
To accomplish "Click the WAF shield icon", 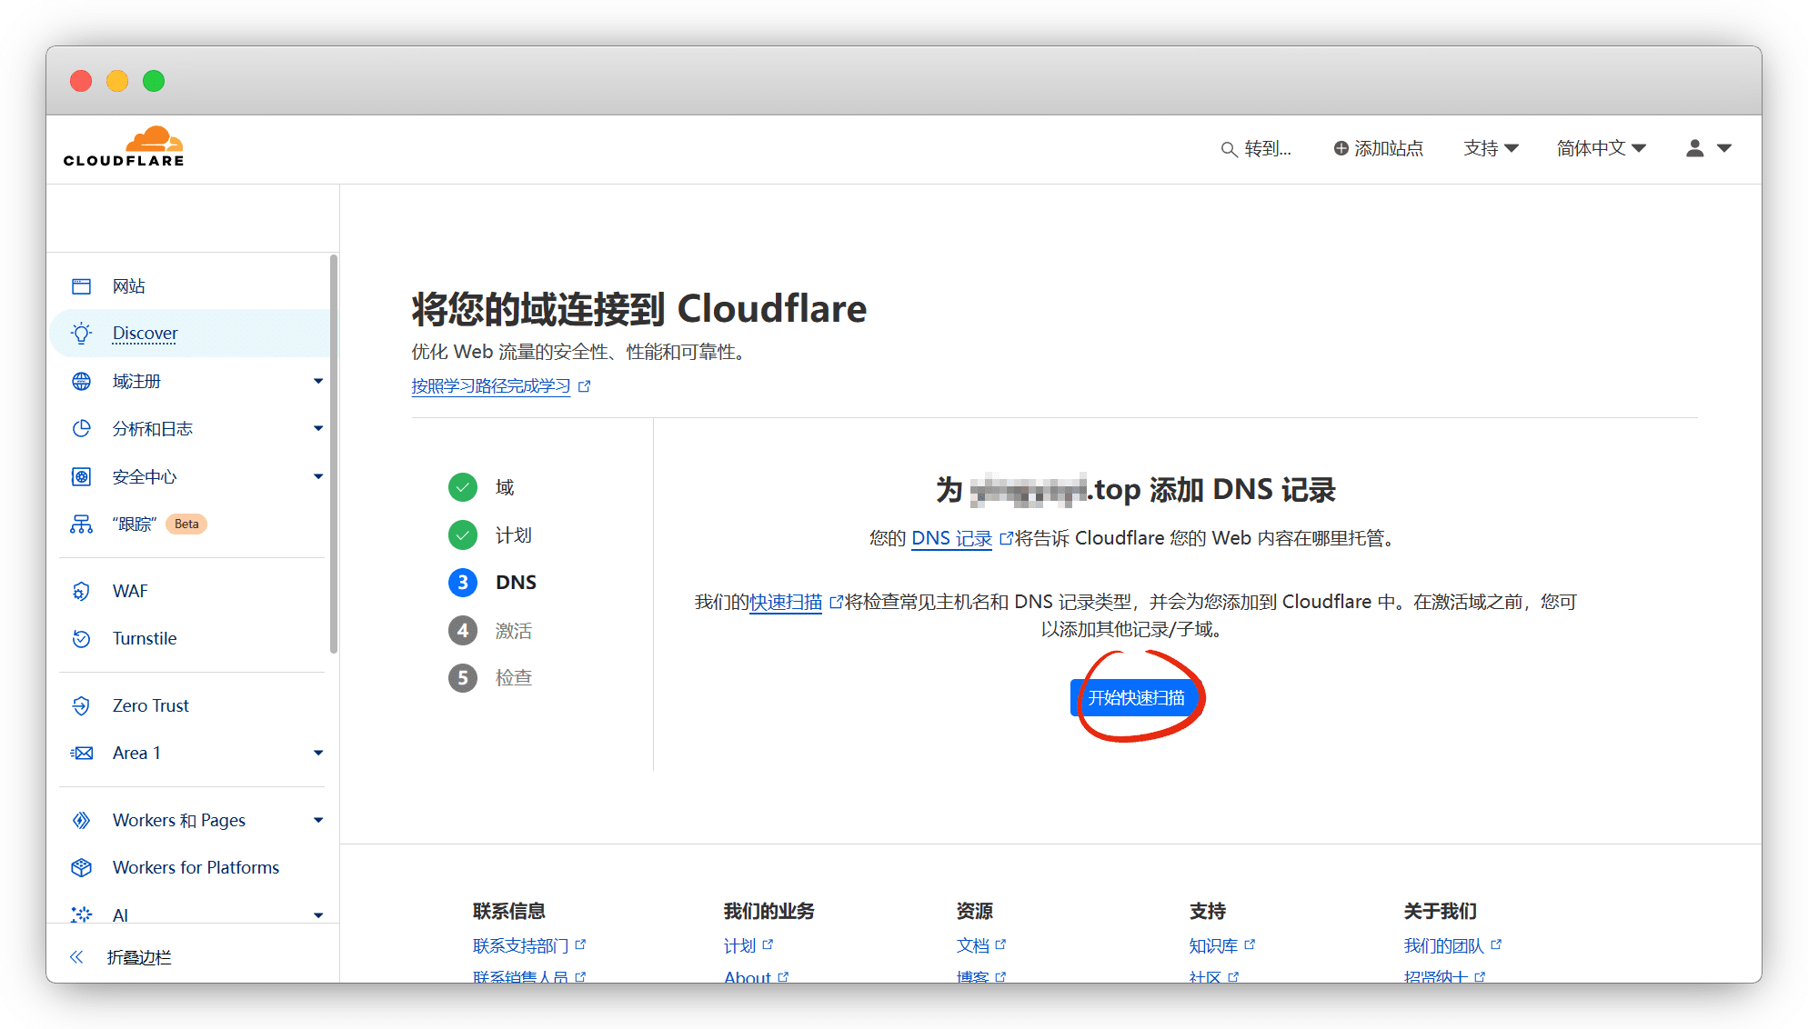I will pos(82,592).
